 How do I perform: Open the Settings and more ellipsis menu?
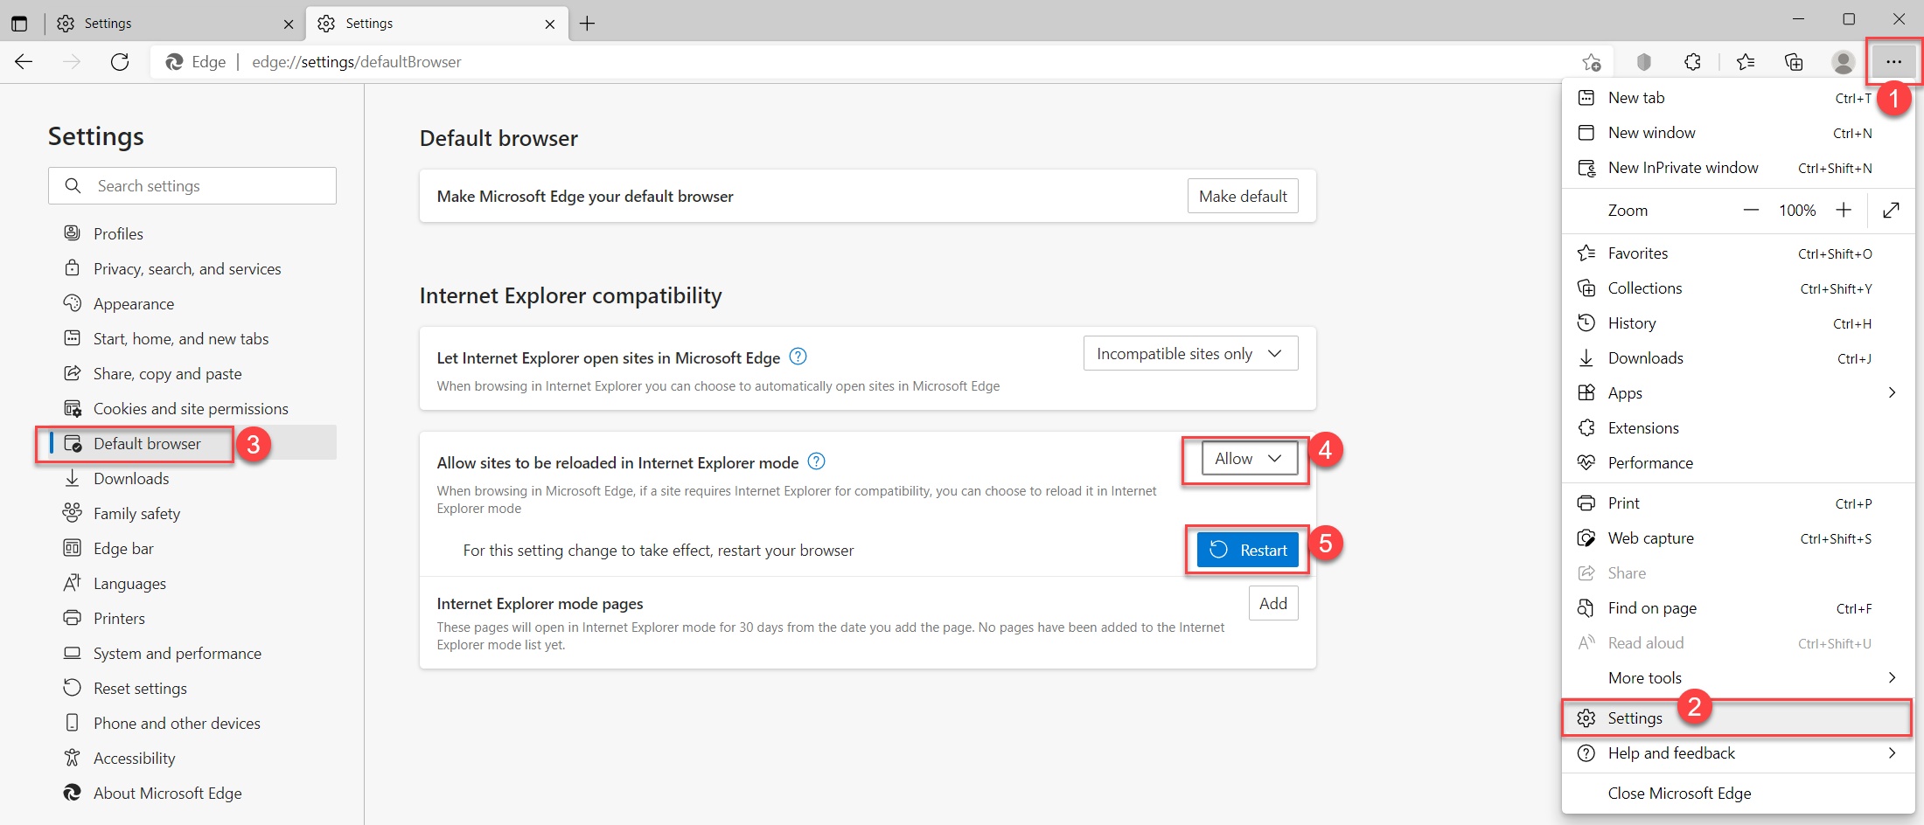(1893, 62)
